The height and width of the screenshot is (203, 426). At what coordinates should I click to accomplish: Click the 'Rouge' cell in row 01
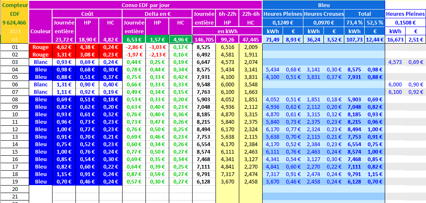(41, 48)
